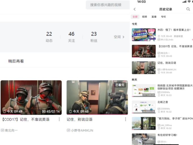193x145 pixels.
Task: Click history title 北城之音
Action: [x=163, y=102]
